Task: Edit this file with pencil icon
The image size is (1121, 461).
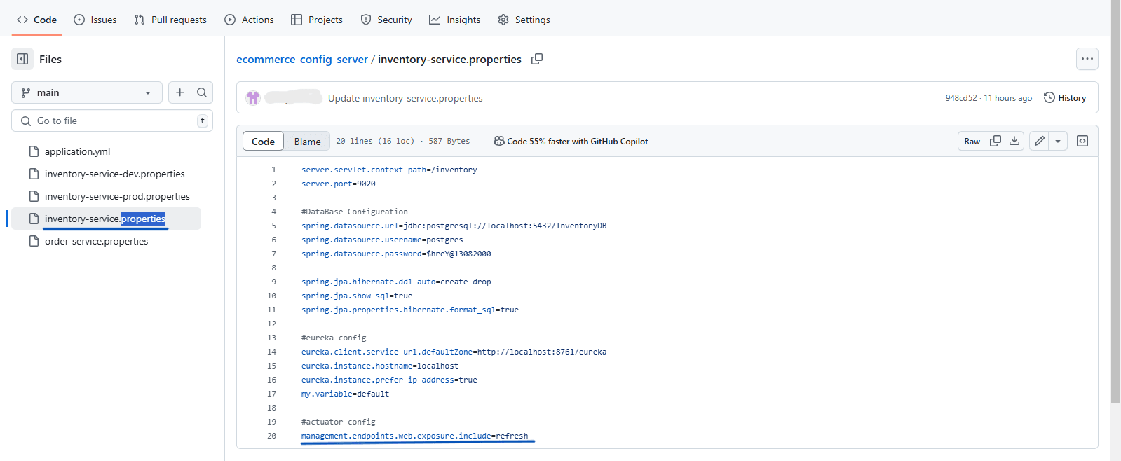Action: 1040,141
